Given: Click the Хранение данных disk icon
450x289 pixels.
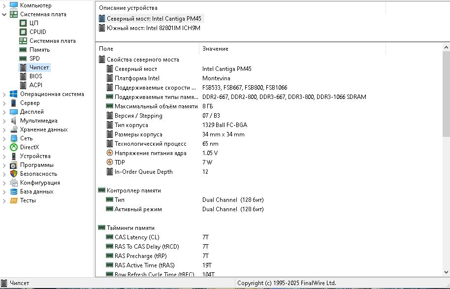Looking at the screenshot, I should (13, 129).
